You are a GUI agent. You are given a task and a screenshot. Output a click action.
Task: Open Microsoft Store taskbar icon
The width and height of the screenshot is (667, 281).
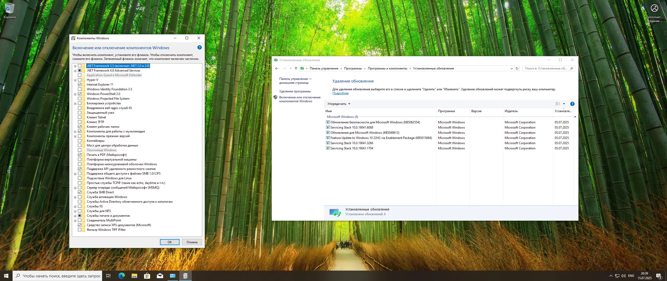pyautogui.click(x=147, y=276)
